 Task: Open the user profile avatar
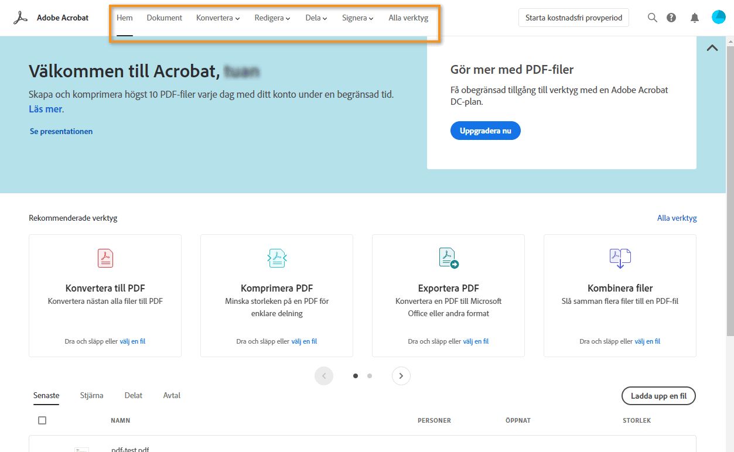point(719,18)
